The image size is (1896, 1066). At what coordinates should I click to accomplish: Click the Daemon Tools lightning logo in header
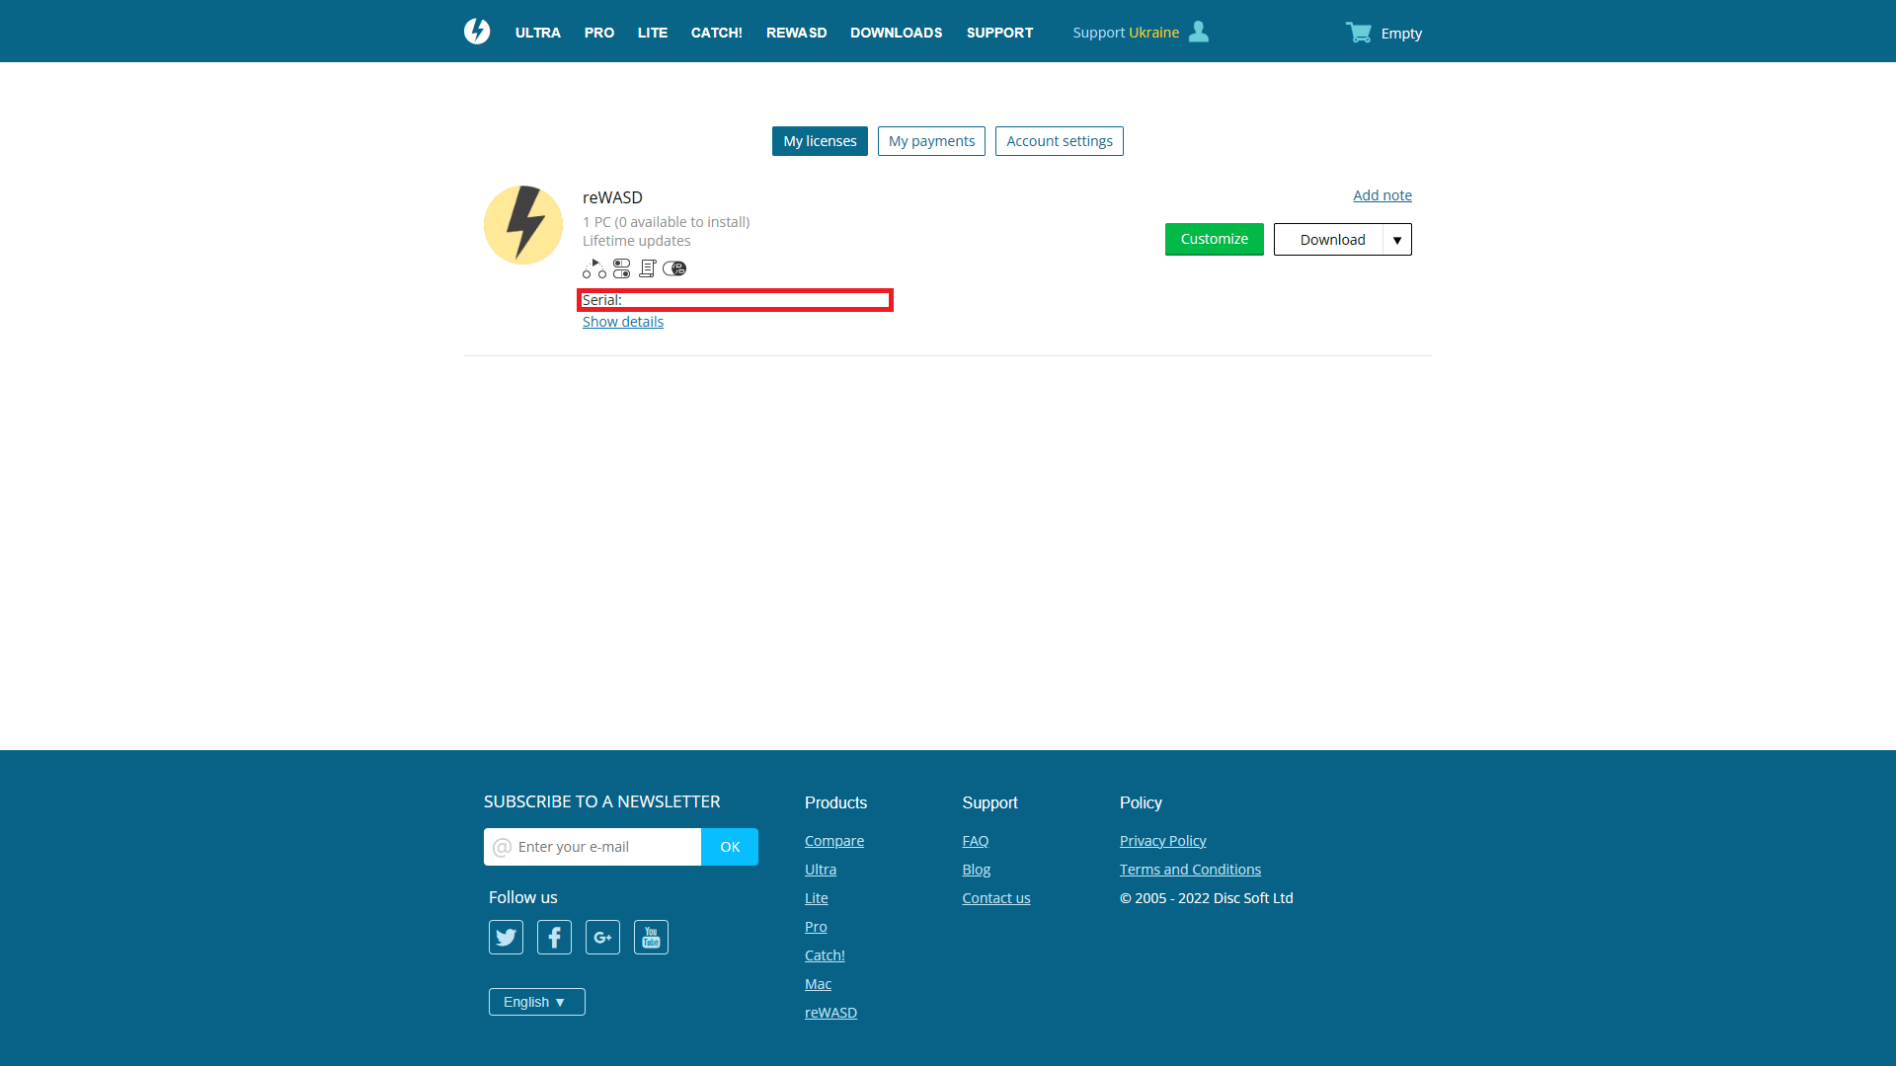[477, 32]
